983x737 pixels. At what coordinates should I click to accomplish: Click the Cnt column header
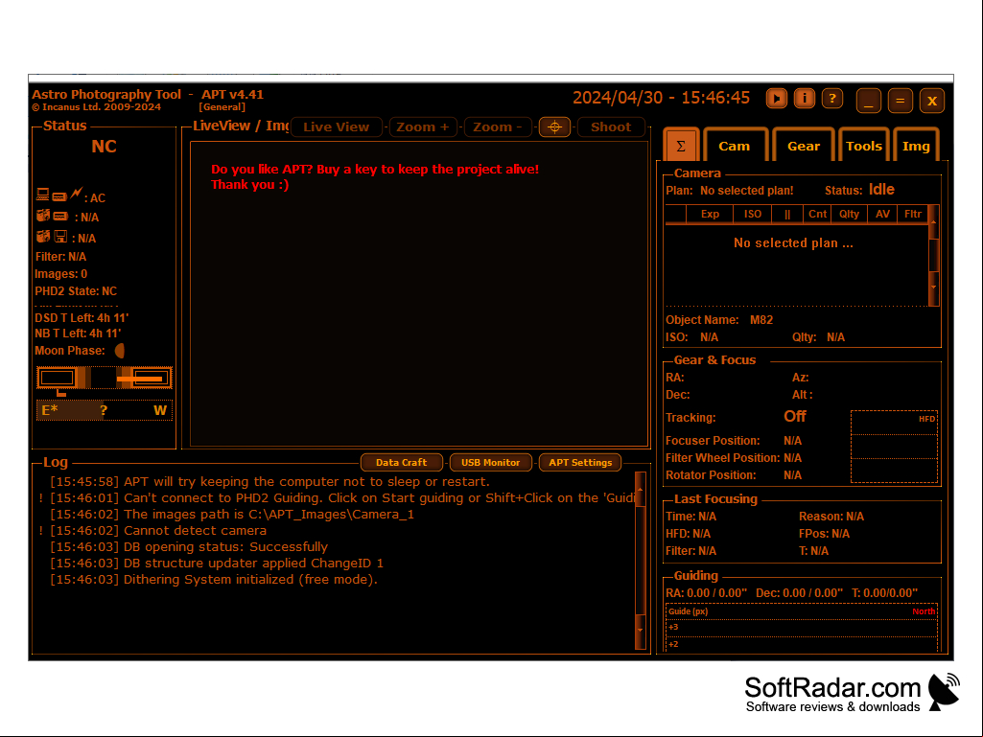pos(817,214)
